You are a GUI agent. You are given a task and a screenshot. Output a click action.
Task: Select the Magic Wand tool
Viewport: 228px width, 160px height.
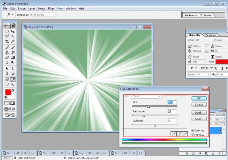point(13,35)
